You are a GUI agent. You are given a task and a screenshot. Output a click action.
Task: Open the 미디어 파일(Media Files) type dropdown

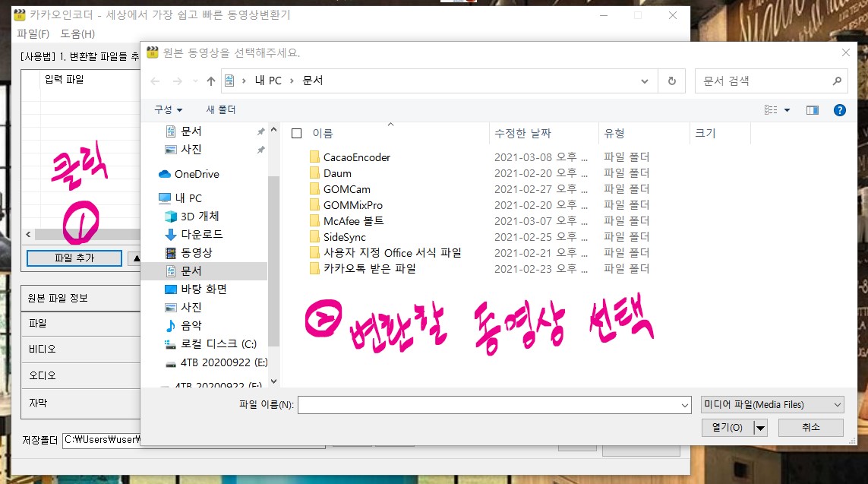pos(772,405)
